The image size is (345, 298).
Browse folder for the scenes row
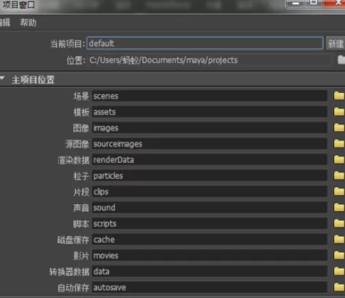[x=339, y=96]
